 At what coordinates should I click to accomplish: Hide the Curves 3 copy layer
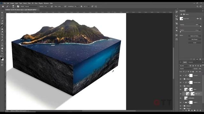181,82
